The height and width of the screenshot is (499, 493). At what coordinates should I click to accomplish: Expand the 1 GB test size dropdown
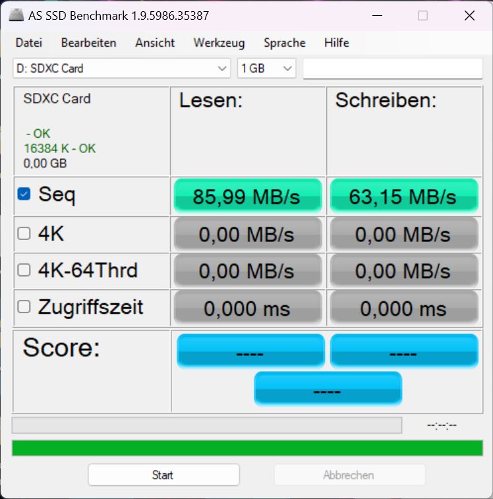tap(267, 68)
